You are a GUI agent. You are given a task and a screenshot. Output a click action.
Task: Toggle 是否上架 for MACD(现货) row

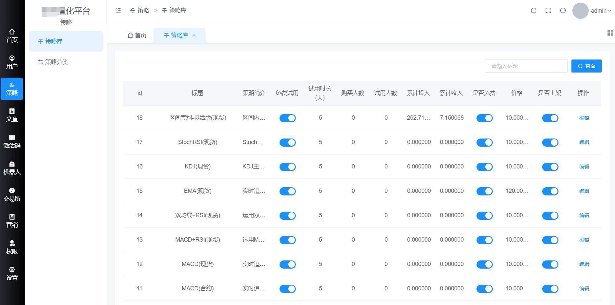[x=550, y=264]
